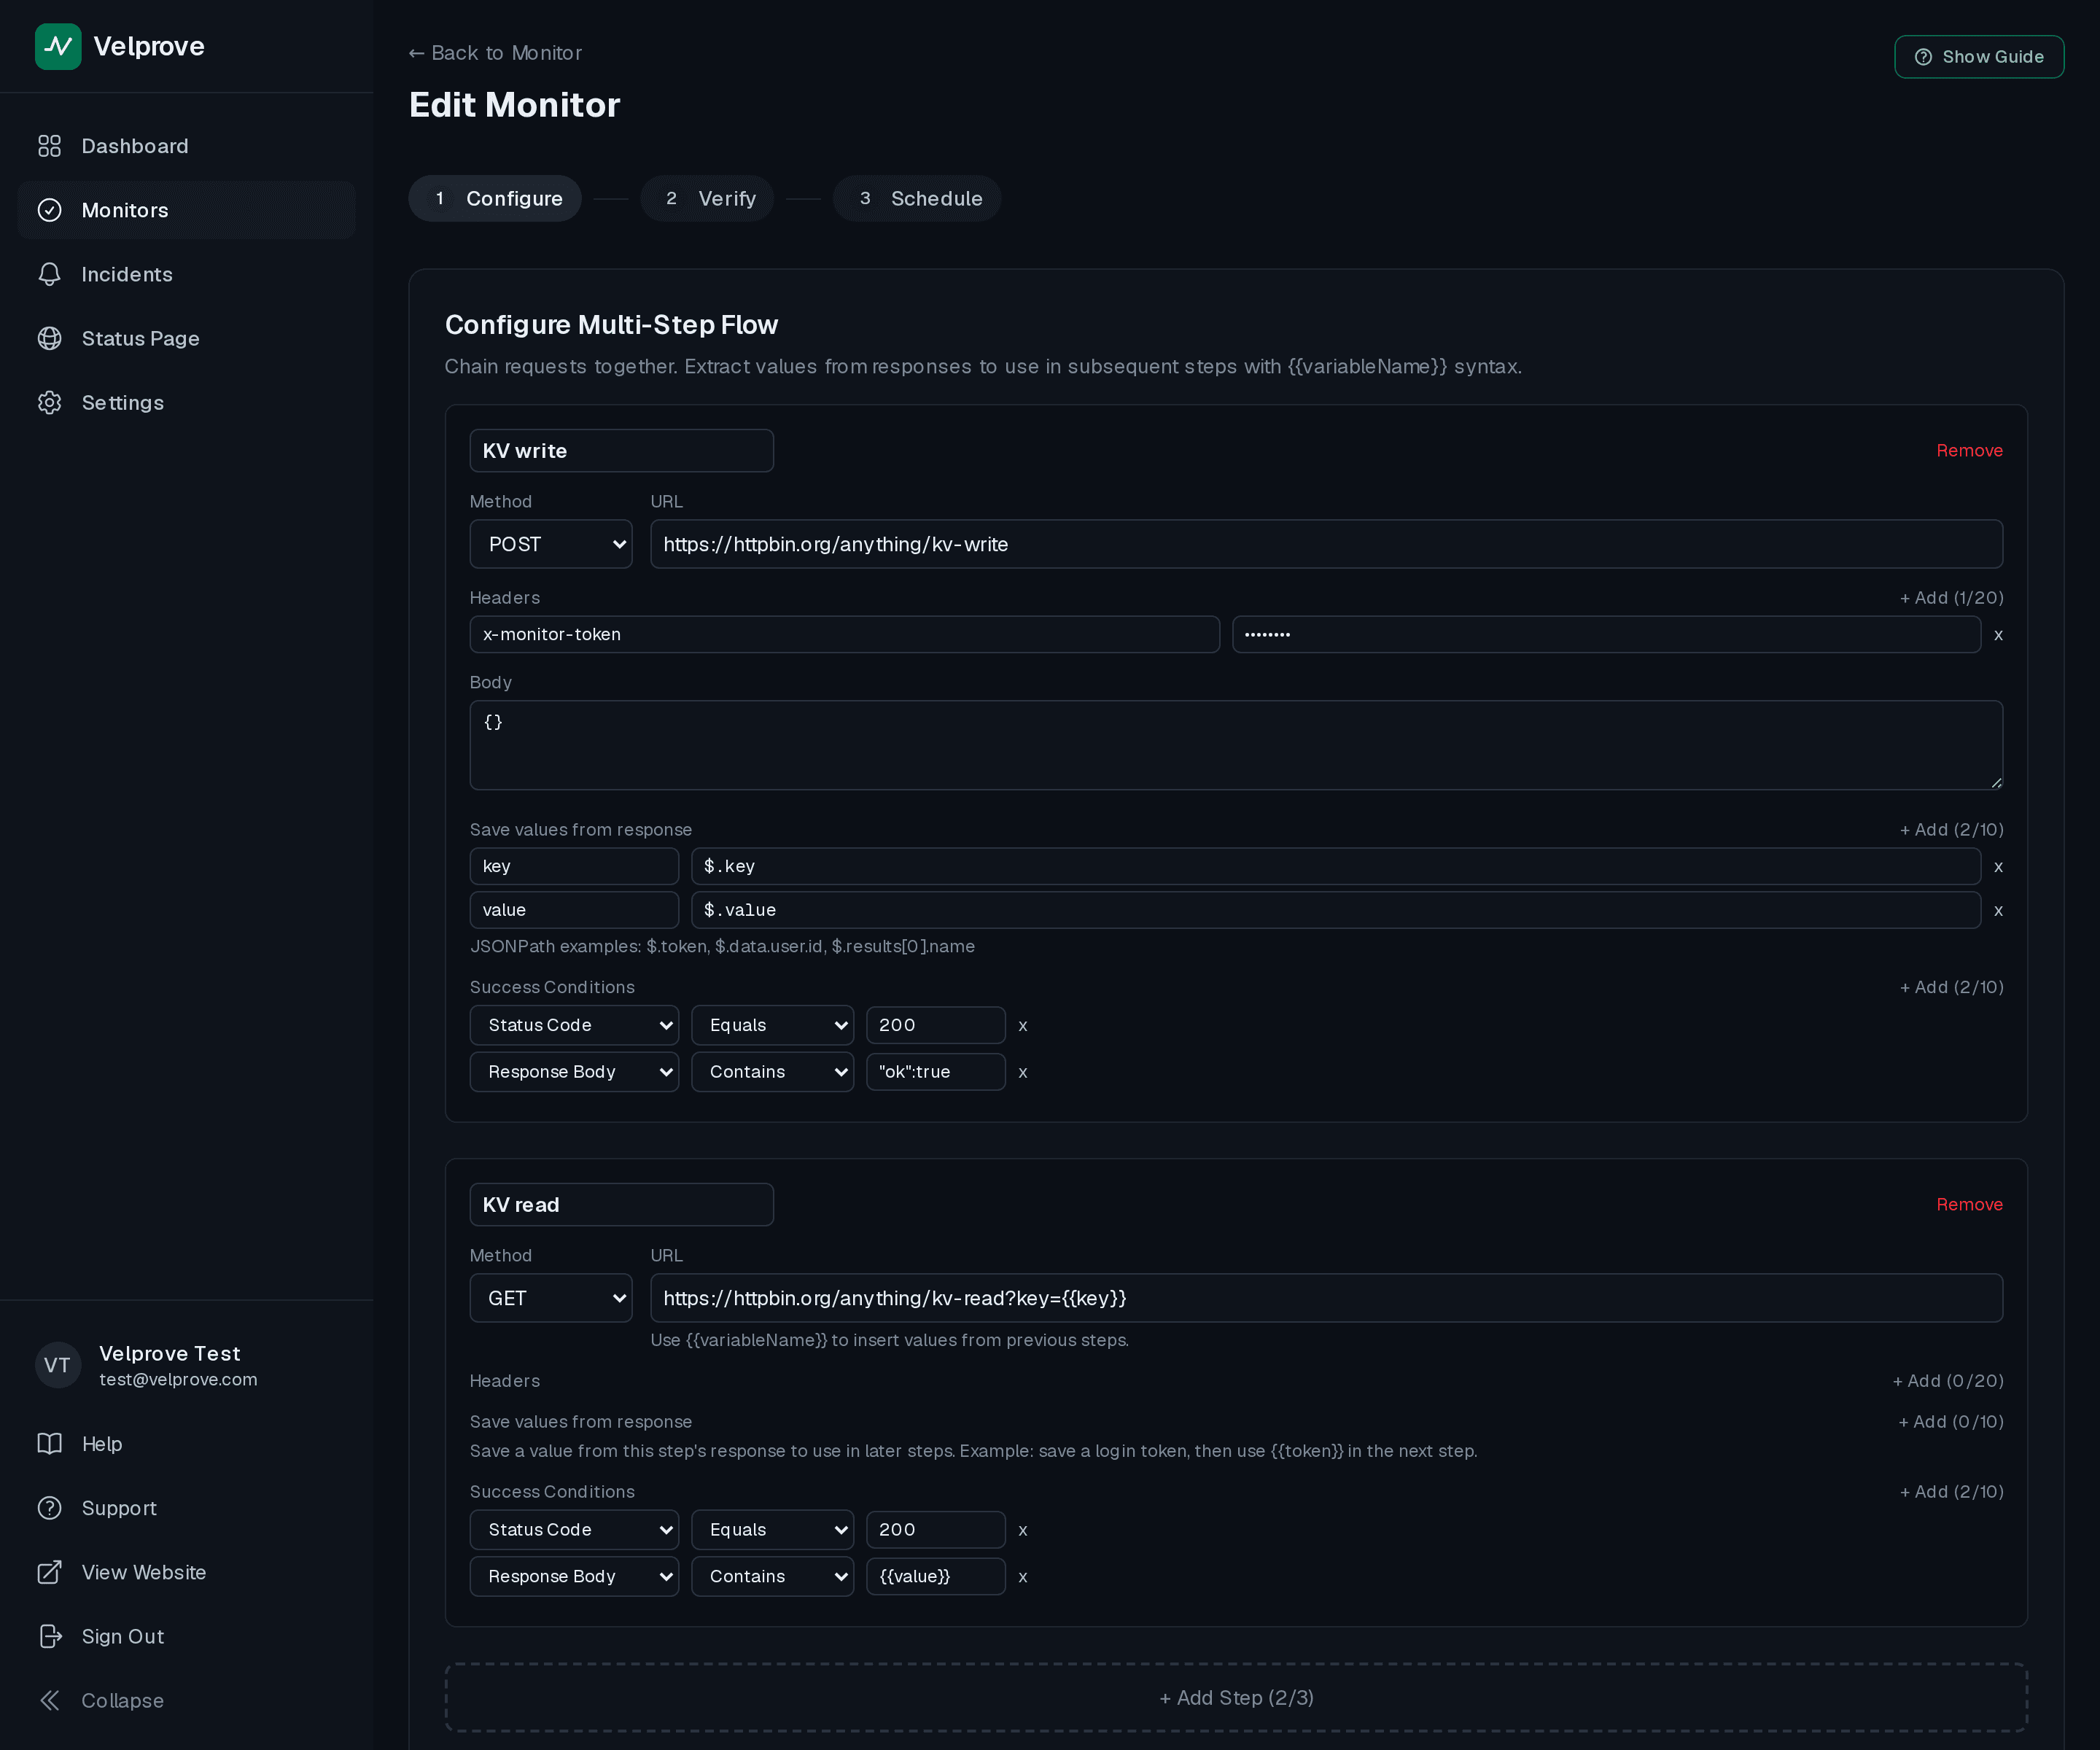Screen dimensions: 2100x1750
Task: Open KV write Equals operator dropdown
Action: coord(772,1025)
